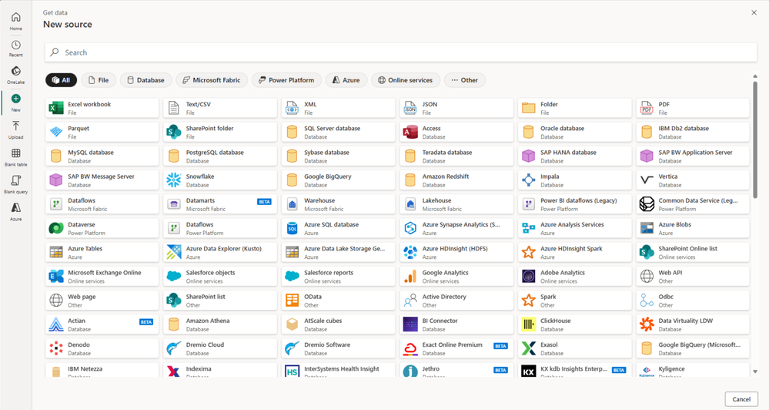Select the Datamarts beta connector
The height and width of the screenshot is (410, 769).
coord(220,204)
